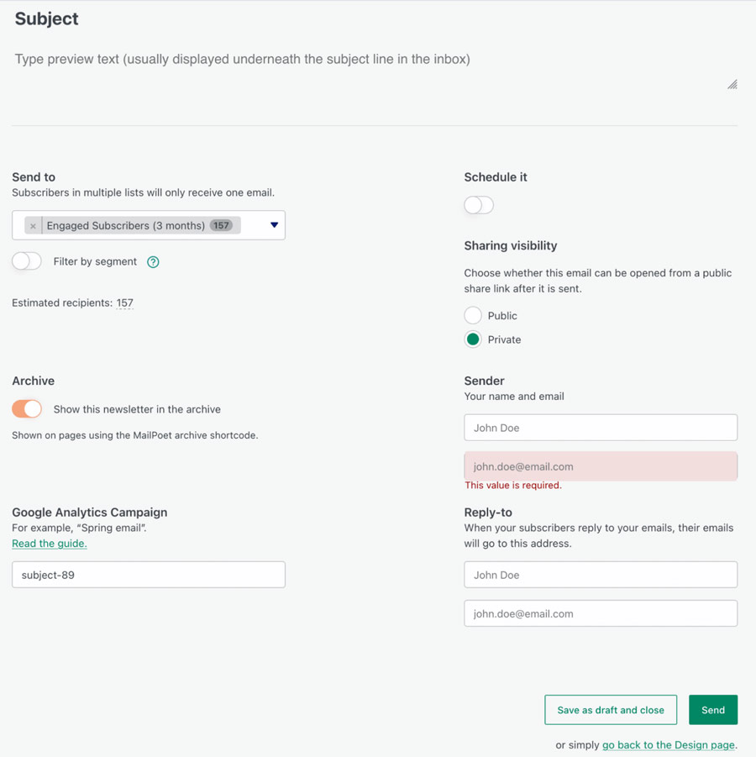Click into the preview text area

tap(375, 71)
